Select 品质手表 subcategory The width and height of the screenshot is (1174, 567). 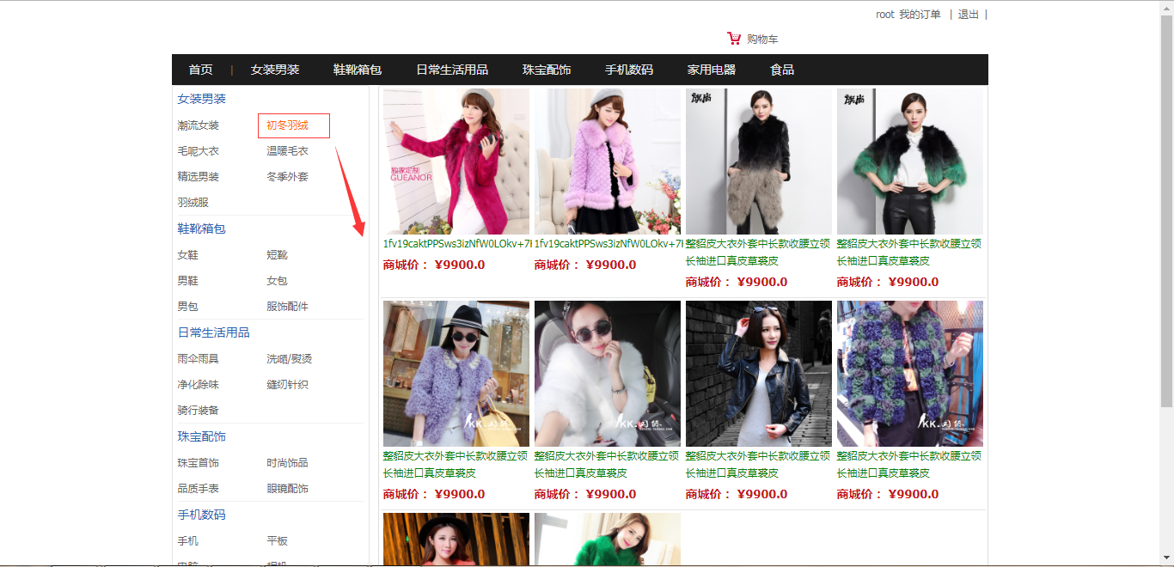[x=199, y=489]
